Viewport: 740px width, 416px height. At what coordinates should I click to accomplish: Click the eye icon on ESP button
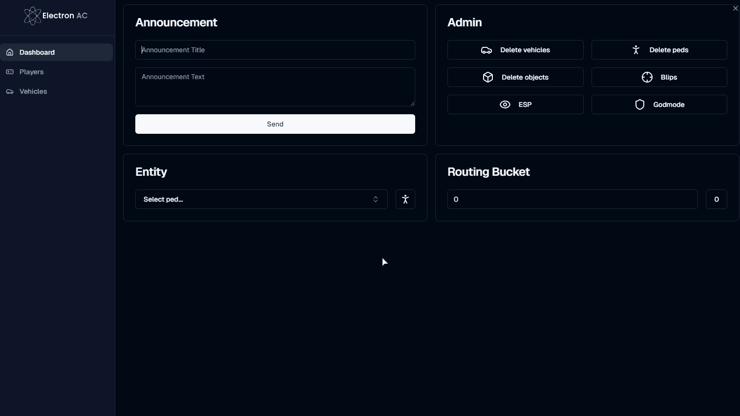[x=505, y=104]
